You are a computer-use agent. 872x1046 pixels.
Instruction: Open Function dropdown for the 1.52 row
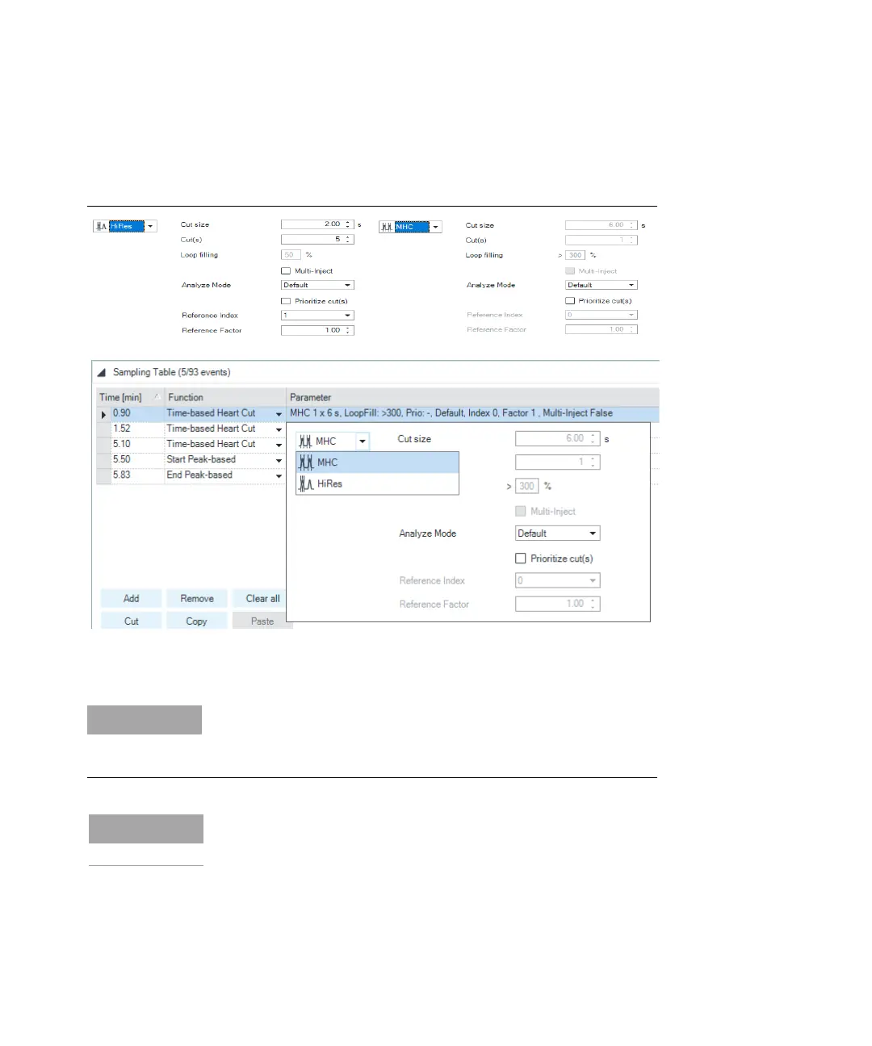[x=279, y=429]
